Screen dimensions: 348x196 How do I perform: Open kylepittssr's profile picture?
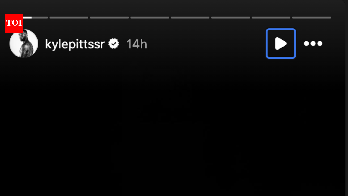[x=24, y=44]
